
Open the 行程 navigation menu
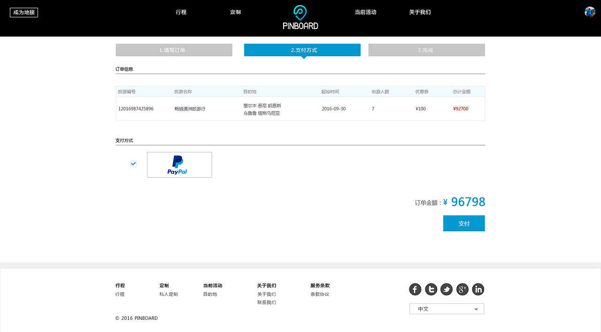point(181,12)
